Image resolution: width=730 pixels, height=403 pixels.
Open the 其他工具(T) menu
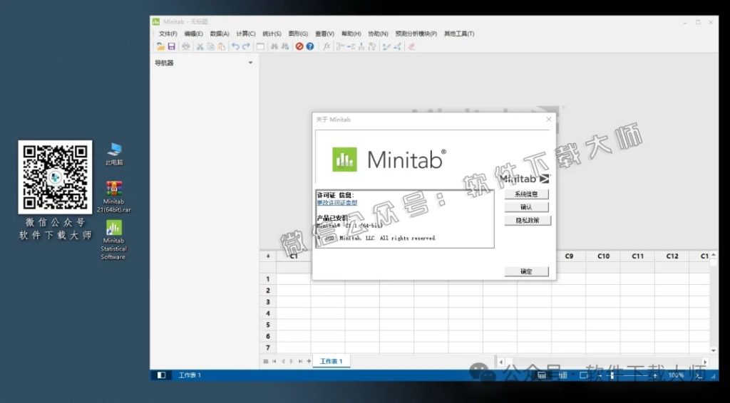point(459,34)
